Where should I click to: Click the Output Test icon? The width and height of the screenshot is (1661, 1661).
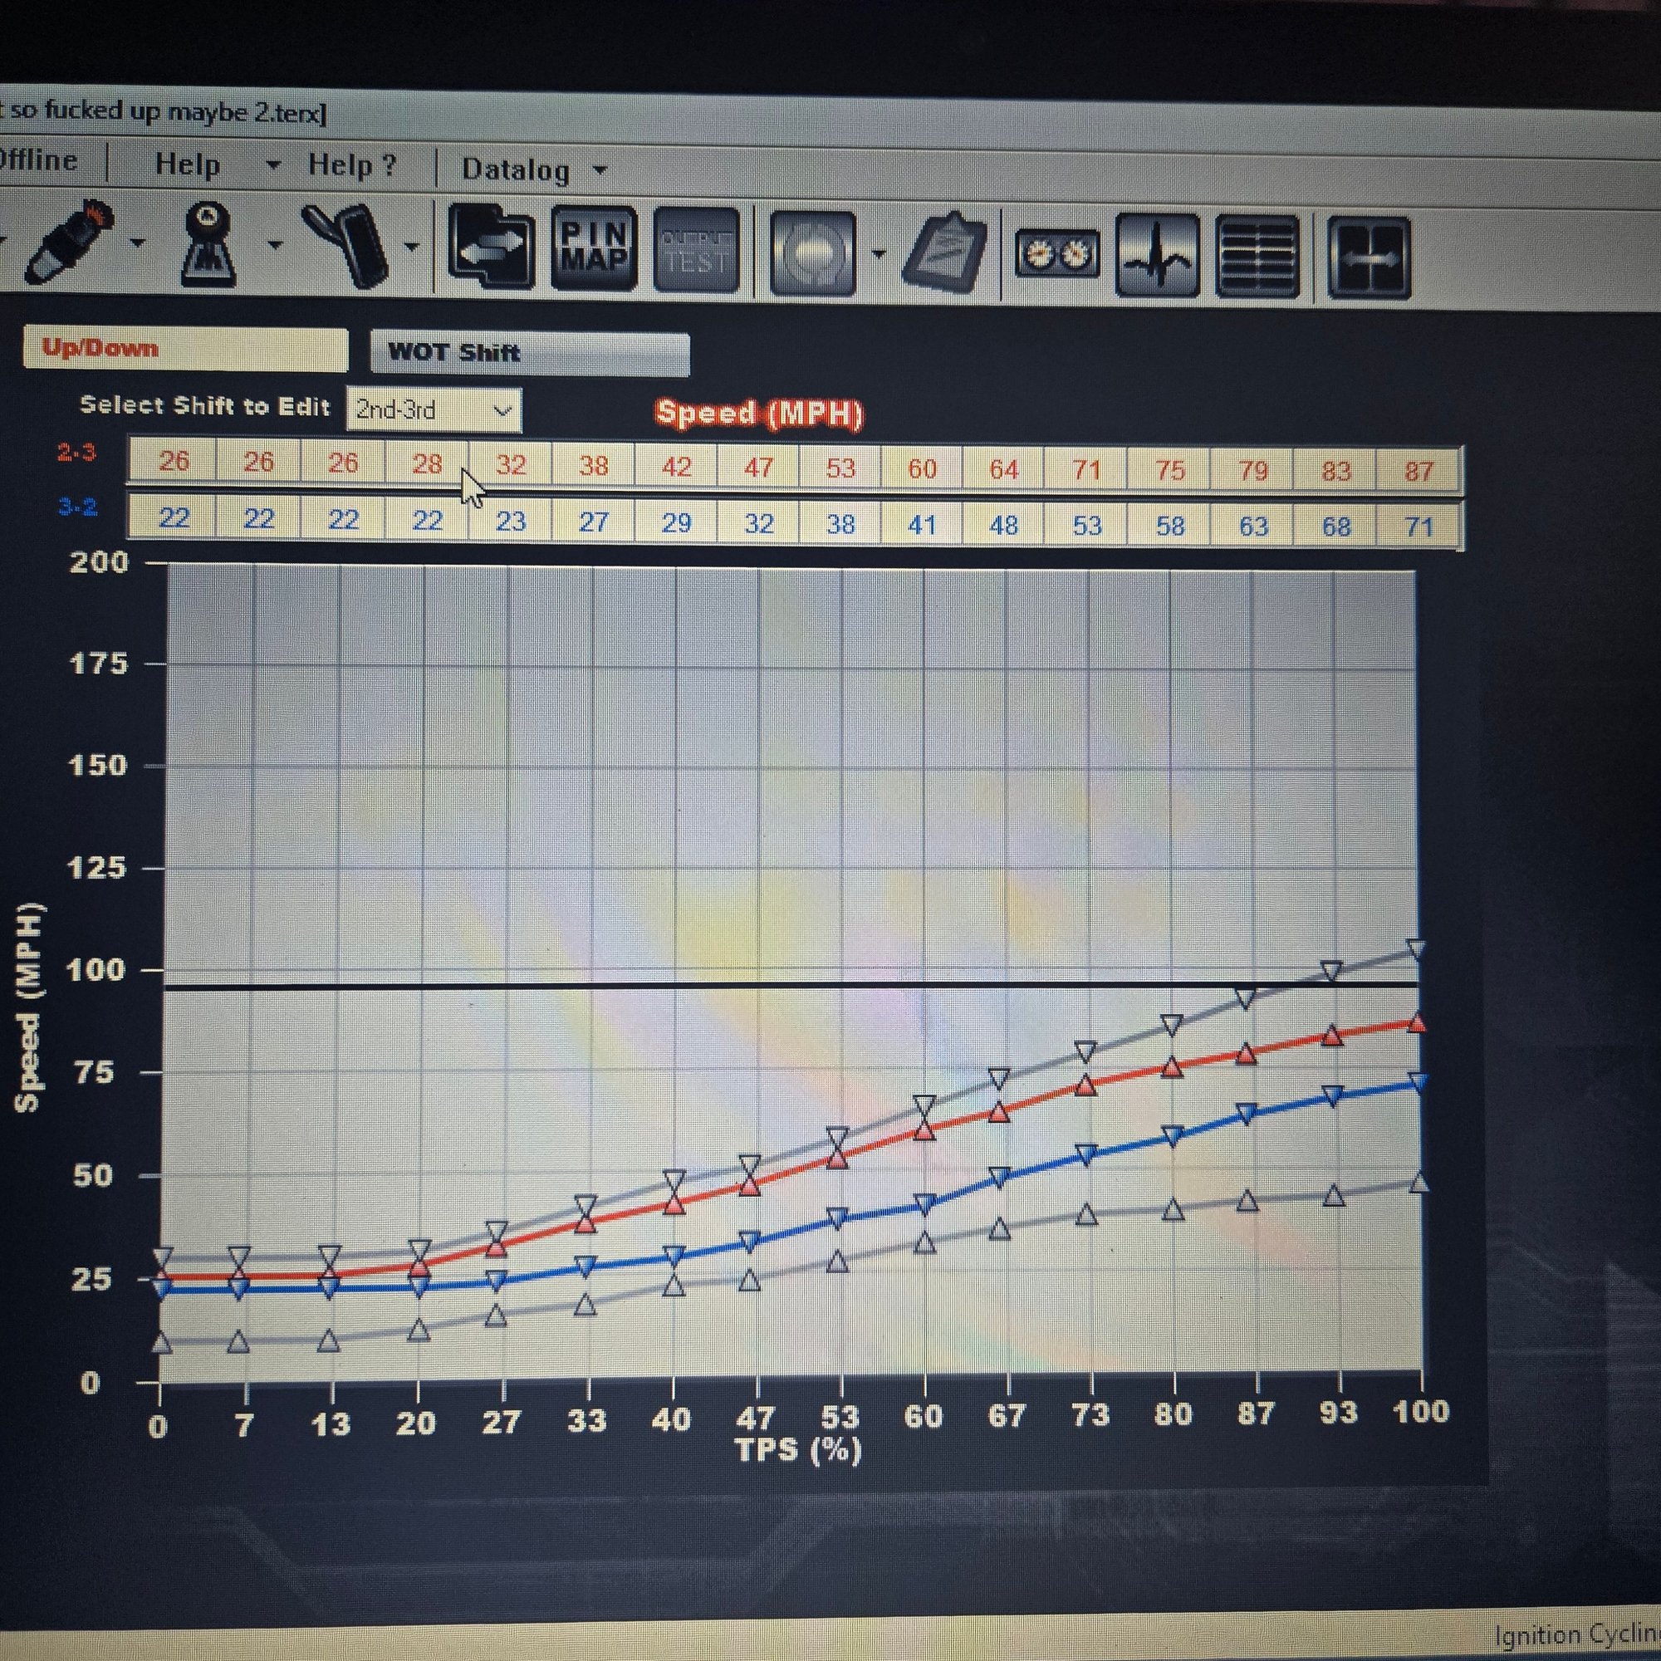pyautogui.click(x=697, y=250)
